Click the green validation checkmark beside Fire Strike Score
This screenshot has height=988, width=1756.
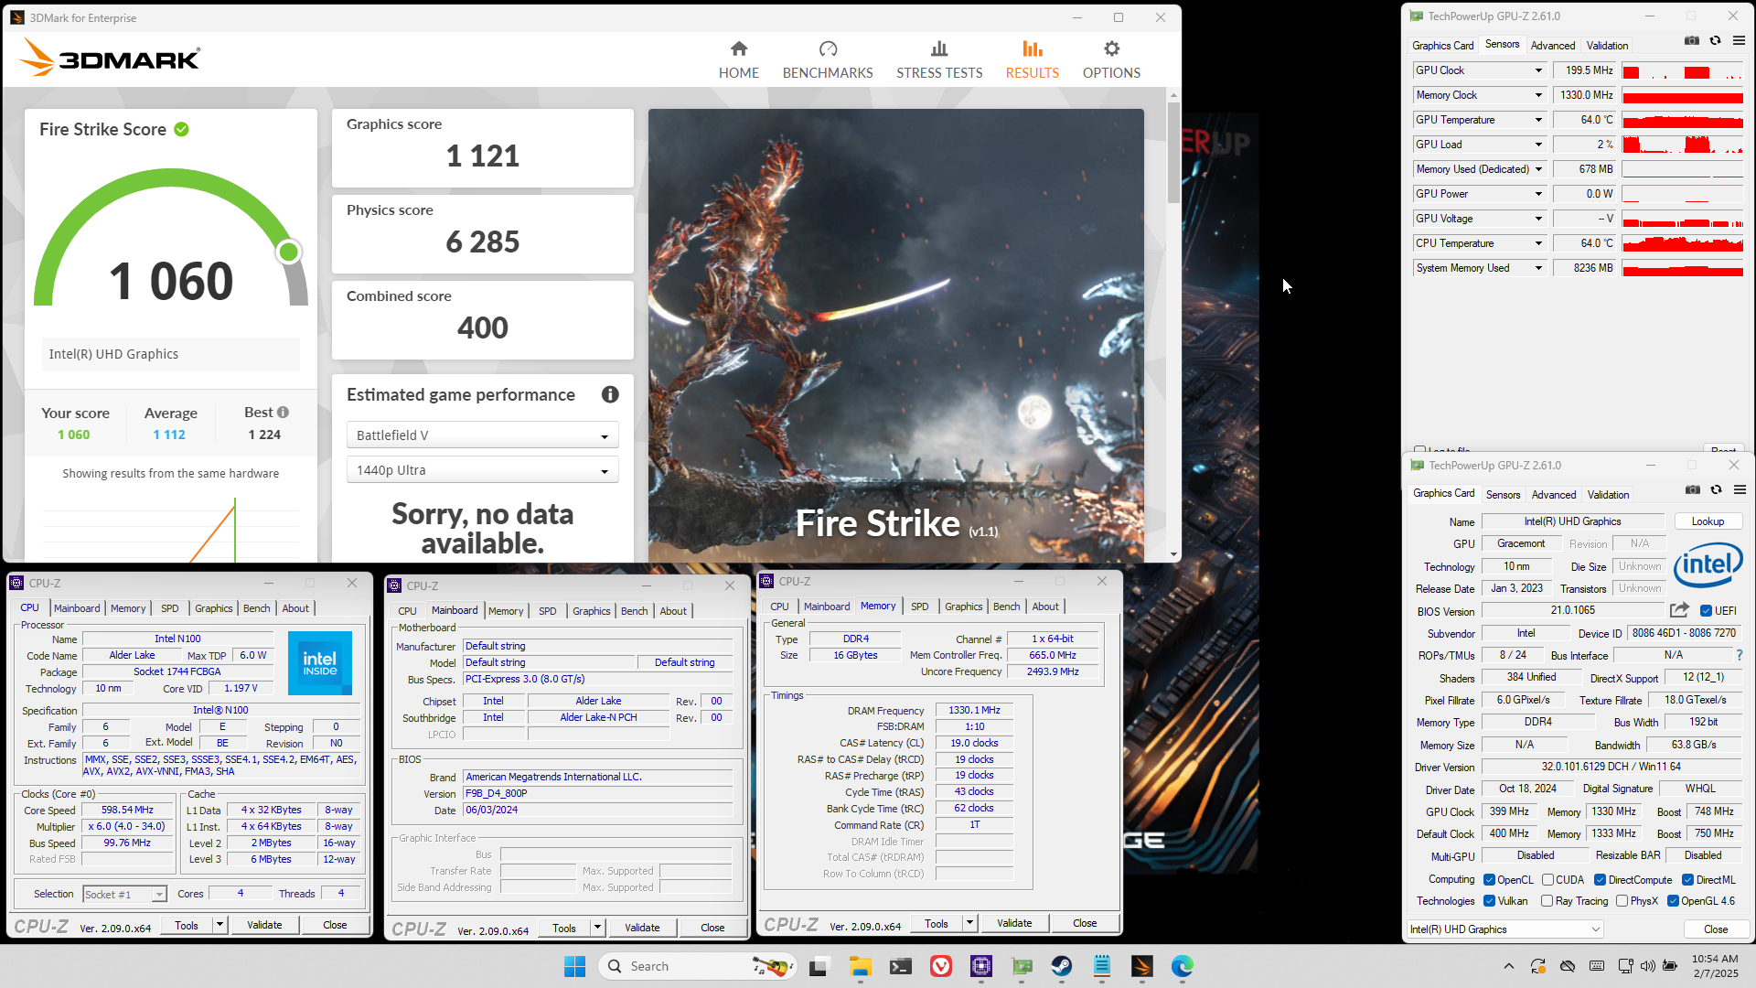pyautogui.click(x=181, y=129)
